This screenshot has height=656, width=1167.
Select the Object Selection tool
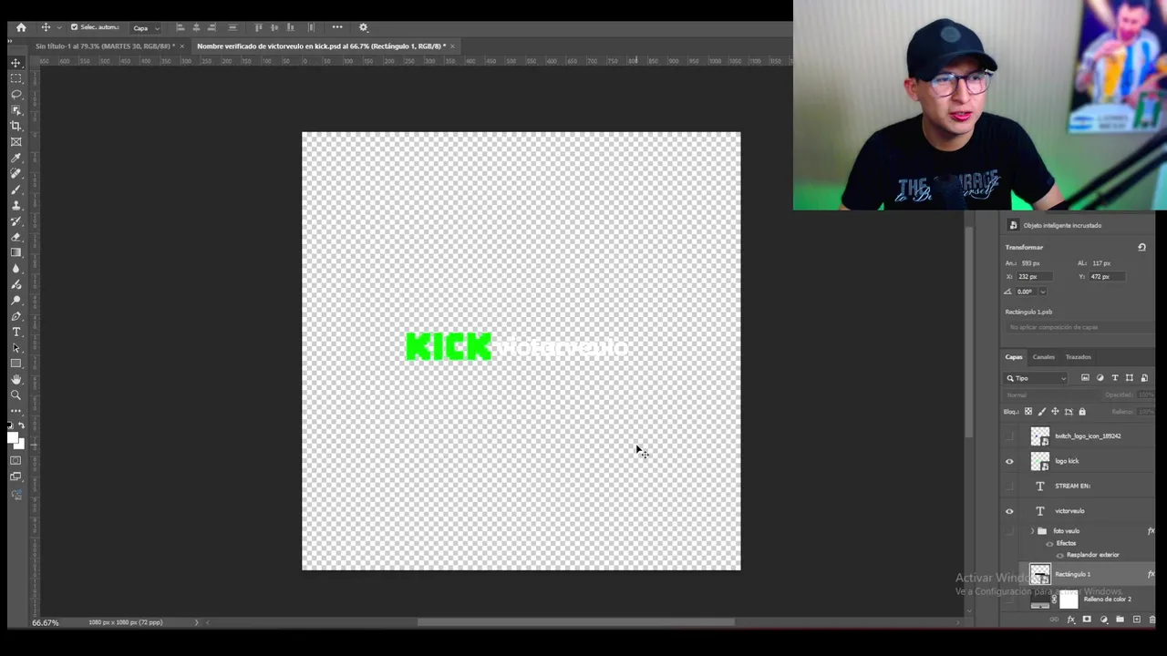15,110
